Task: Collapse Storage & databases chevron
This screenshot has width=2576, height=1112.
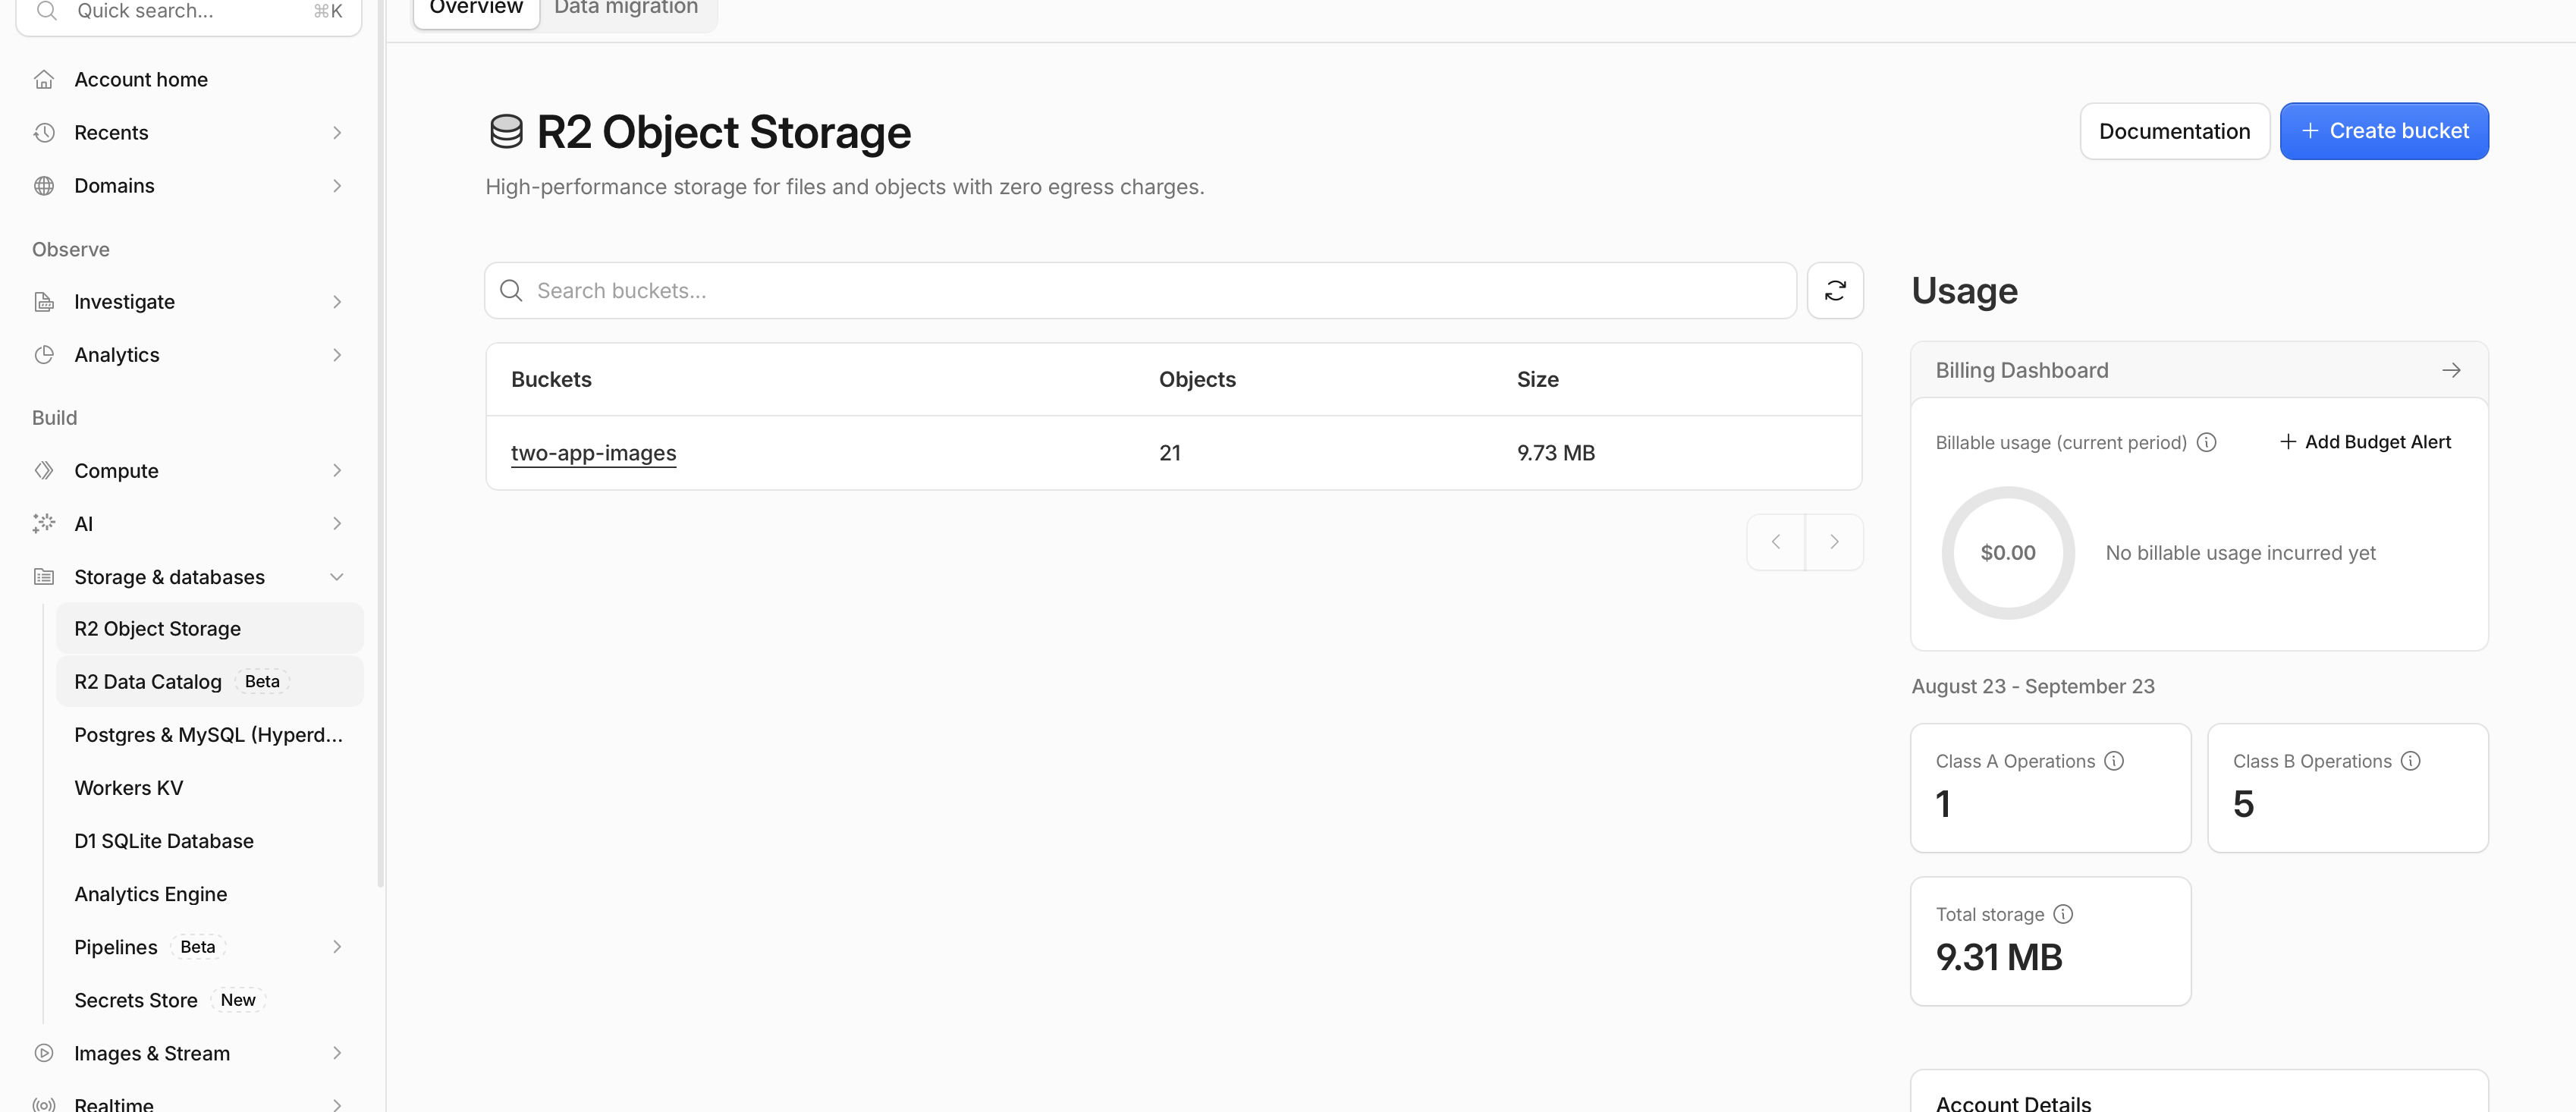Action: (x=337, y=577)
